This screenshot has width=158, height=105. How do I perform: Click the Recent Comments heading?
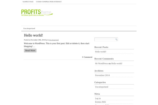pos(104,59)
